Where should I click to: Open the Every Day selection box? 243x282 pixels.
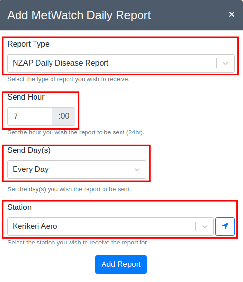coord(77,169)
